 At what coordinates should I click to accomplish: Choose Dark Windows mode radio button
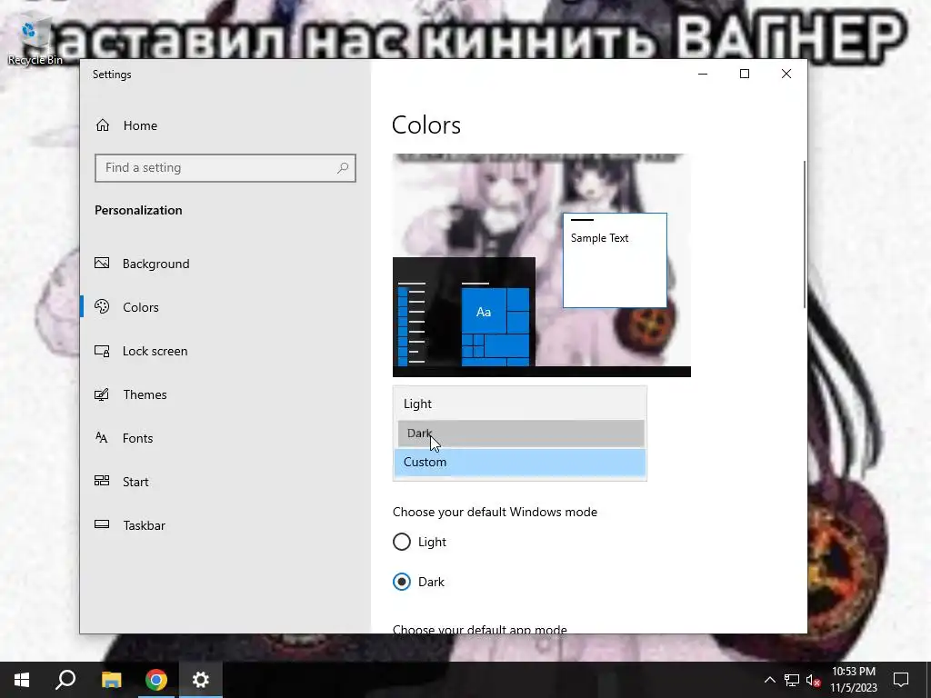pyautogui.click(x=401, y=582)
